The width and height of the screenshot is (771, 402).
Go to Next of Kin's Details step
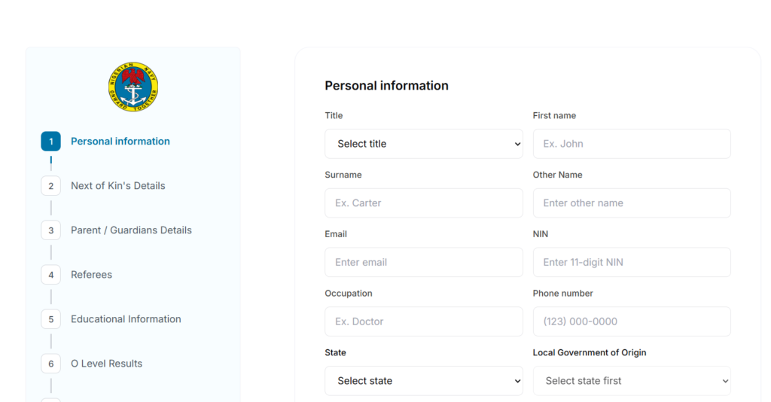(x=118, y=186)
